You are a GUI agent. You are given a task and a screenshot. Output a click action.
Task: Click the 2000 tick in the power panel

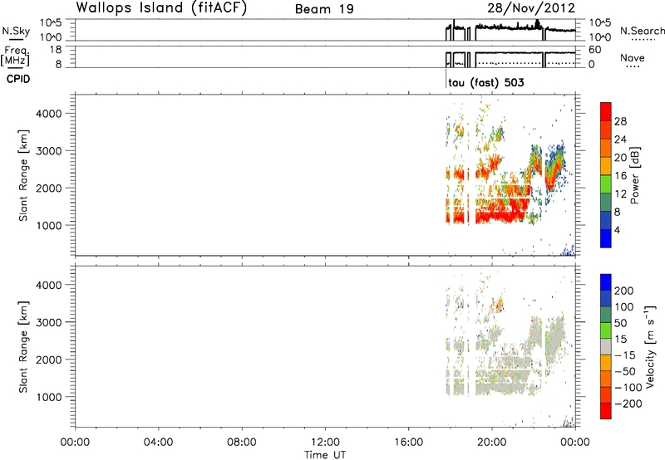[49, 188]
